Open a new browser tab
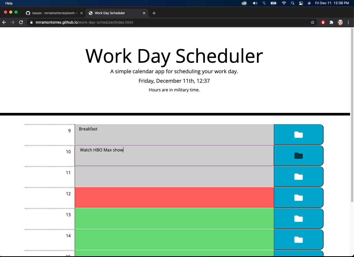This screenshot has width=354, height=257. 154,13
